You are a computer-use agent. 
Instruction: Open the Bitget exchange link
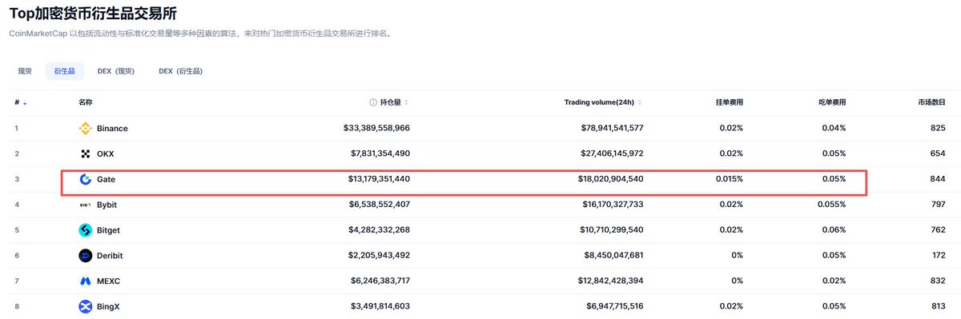click(x=109, y=230)
